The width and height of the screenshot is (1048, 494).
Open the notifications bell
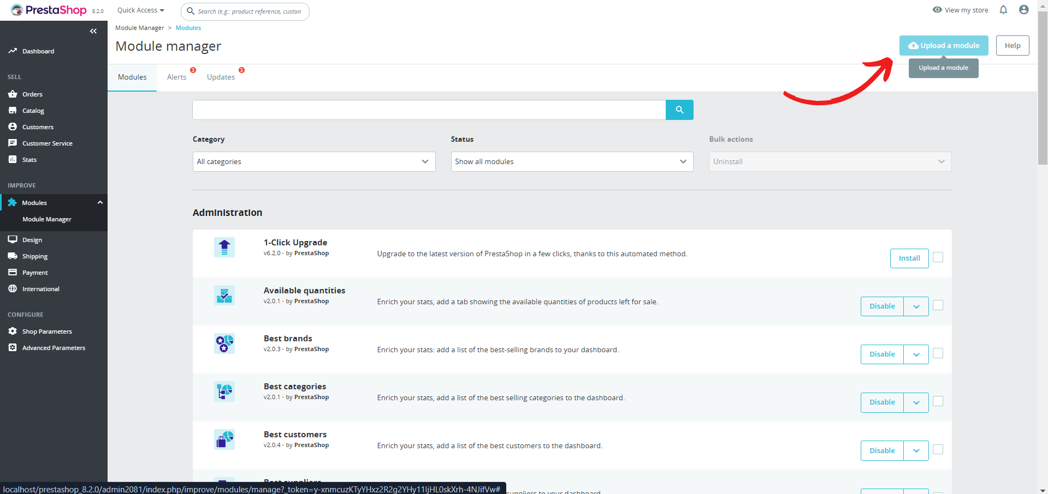(1004, 10)
